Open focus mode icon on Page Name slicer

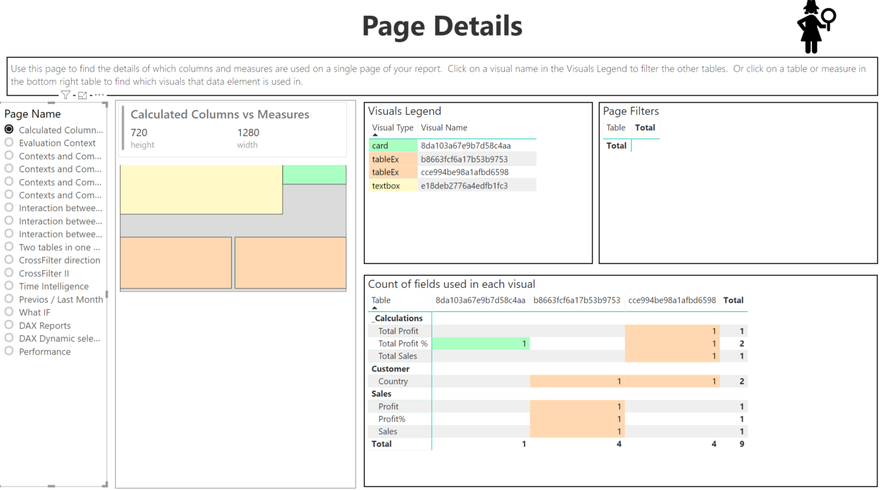click(83, 95)
